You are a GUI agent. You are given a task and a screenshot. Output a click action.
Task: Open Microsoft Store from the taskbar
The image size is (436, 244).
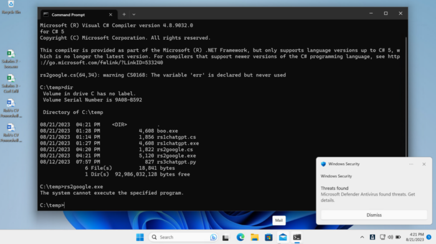pyautogui.click(x=268, y=237)
